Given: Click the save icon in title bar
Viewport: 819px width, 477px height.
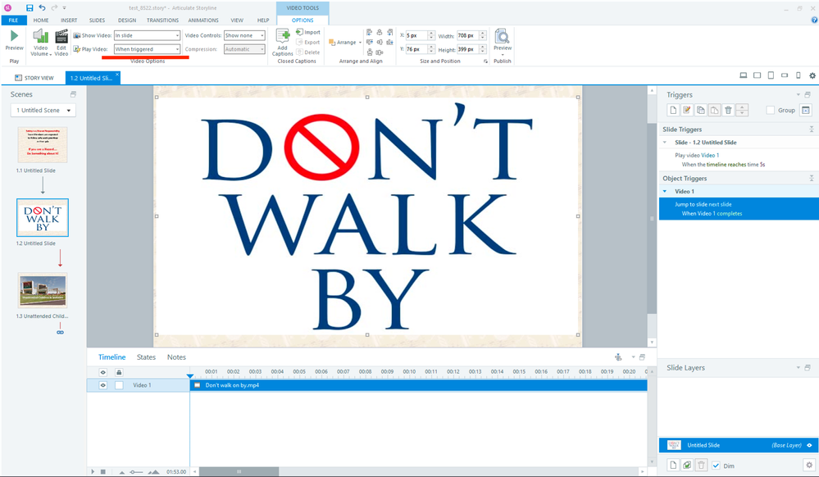Looking at the screenshot, I should [30, 7].
